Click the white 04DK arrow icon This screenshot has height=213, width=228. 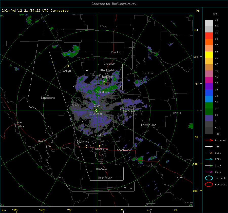(209, 147)
